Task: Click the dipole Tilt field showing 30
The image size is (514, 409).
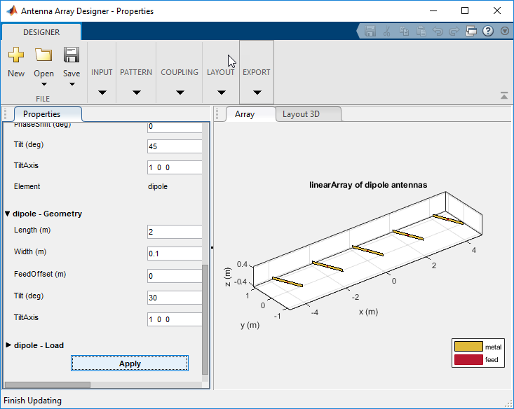Action: 175,298
